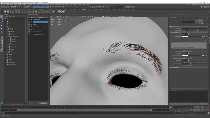210x118 pixels.
Task: Click the Copy Tab button
Action: coord(202,104)
